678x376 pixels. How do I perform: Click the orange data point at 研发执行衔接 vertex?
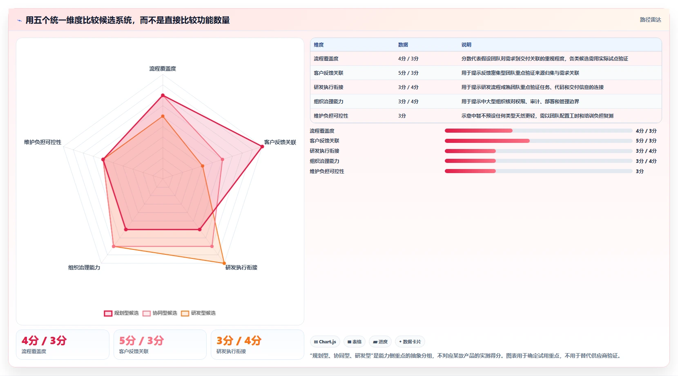tap(224, 263)
